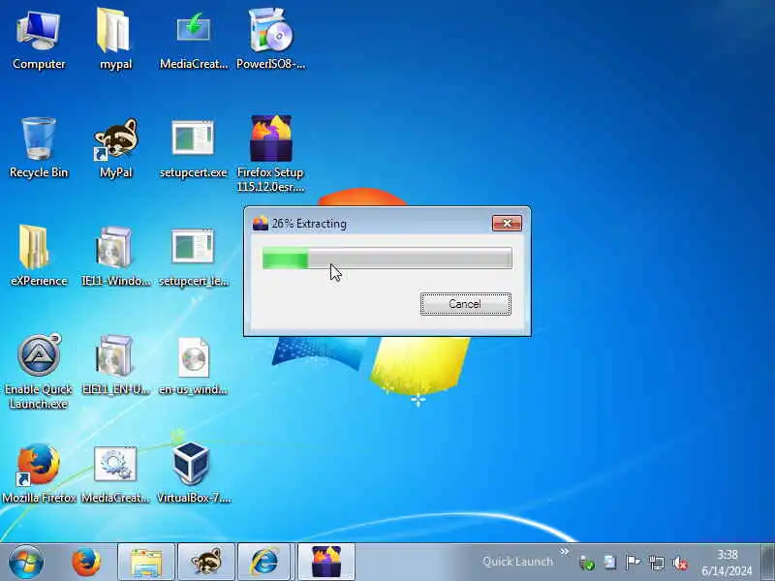Open the Windows Start menu
The width and height of the screenshot is (775, 581).
point(26,562)
